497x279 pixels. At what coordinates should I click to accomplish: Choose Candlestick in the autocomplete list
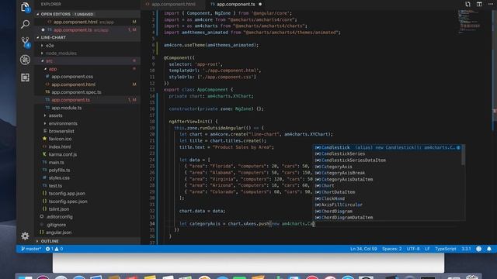point(388,147)
